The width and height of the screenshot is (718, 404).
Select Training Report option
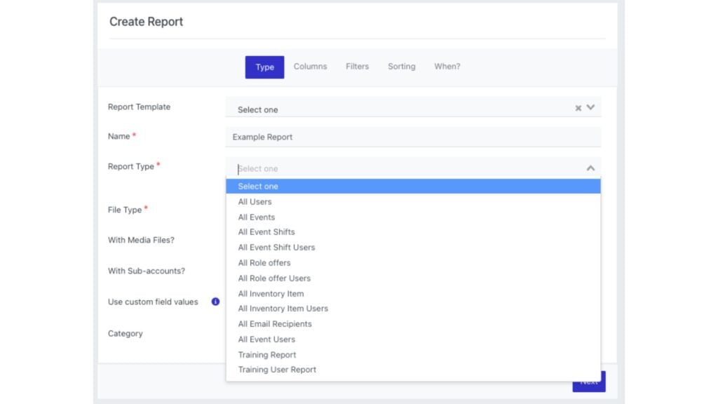pyautogui.click(x=267, y=355)
